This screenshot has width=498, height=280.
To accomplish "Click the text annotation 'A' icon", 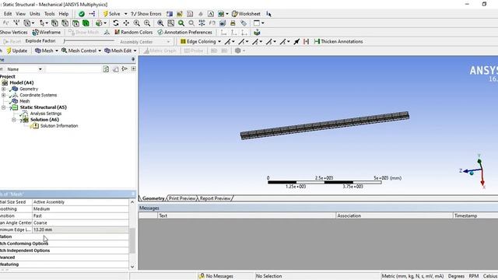I will click(211, 14).
